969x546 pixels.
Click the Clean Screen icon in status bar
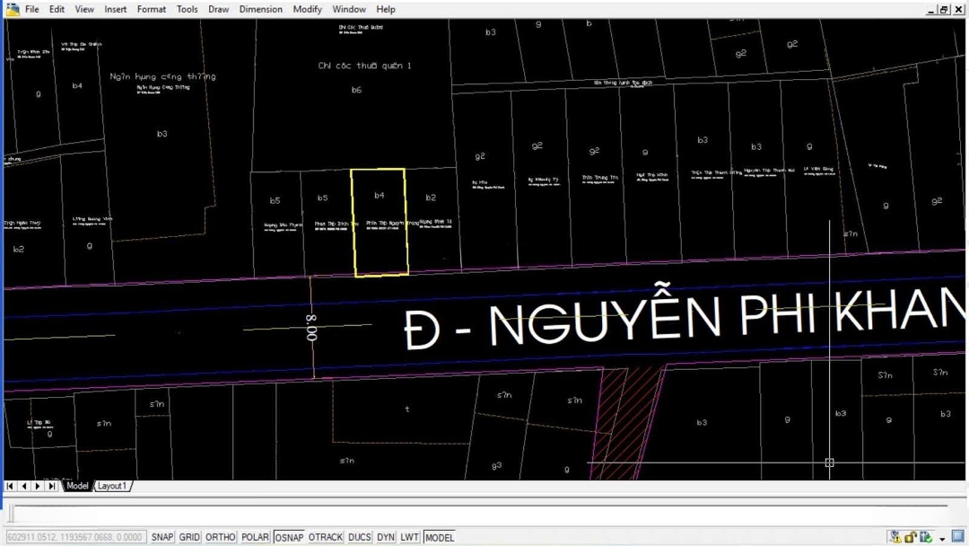[957, 537]
